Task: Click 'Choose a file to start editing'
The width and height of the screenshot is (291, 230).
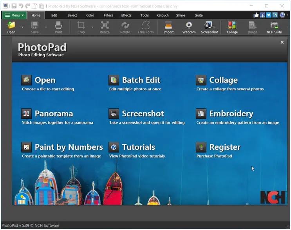Action: (48, 89)
